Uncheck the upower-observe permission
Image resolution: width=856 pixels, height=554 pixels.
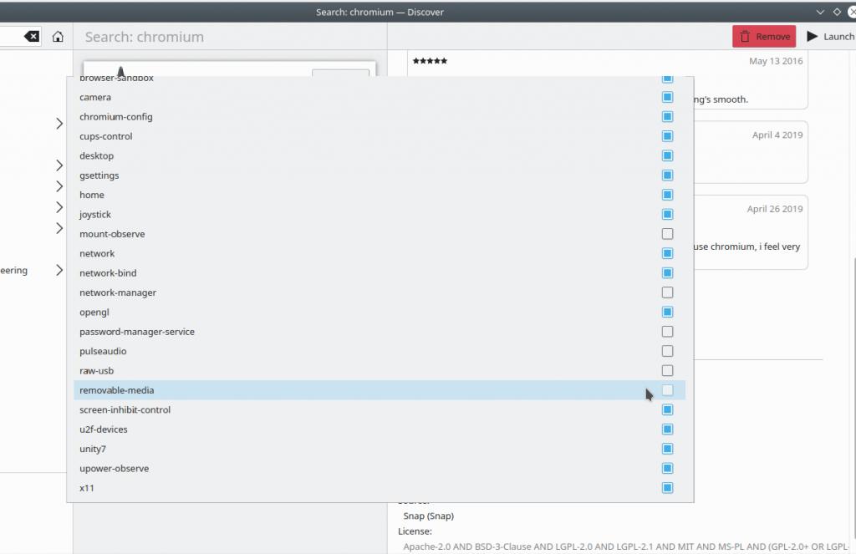click(x=667, y=468)
